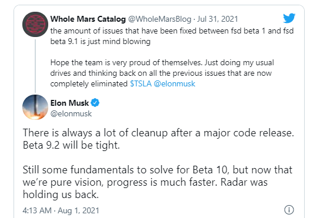
Task: Open the tweet info circle icon
Action: click(x=289, y=210)
